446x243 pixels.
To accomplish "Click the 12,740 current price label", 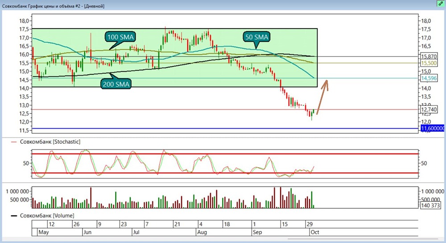I will click(429, 109).
